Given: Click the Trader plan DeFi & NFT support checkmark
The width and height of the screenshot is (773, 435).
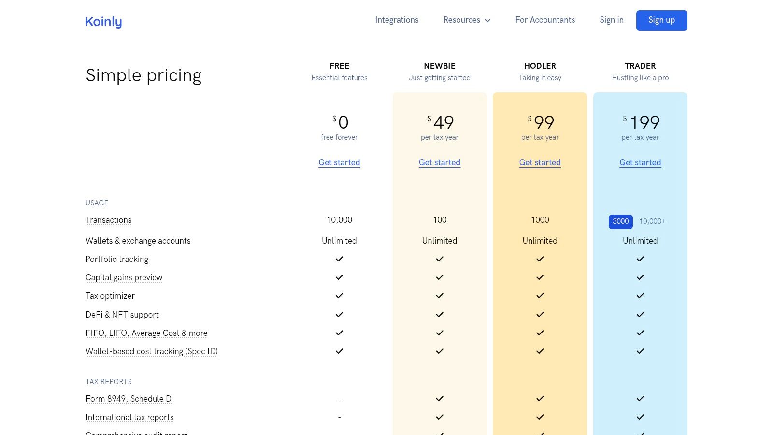Looking at the screenshot, I should pyautogui.click(x=640, y=315).
